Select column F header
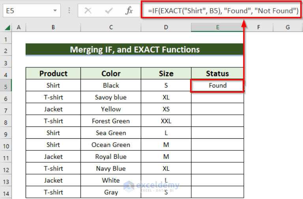Viewport: 303px width, 199px height. [258, 27]
